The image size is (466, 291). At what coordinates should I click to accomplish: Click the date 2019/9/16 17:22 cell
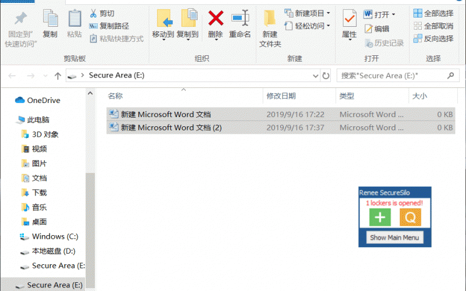pos(295,115)
